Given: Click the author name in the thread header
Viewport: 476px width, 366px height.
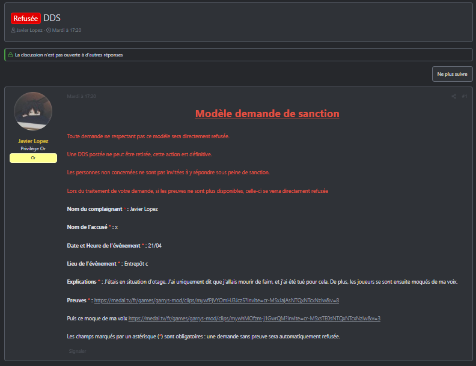Looking at the screenshot, I should (x=30, y=30).
